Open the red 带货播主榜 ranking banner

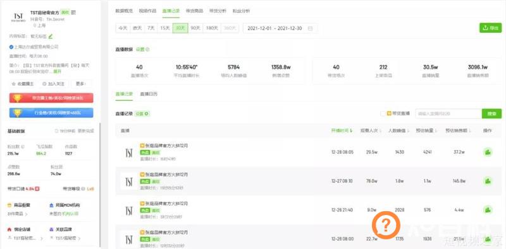tap(51, 98)
